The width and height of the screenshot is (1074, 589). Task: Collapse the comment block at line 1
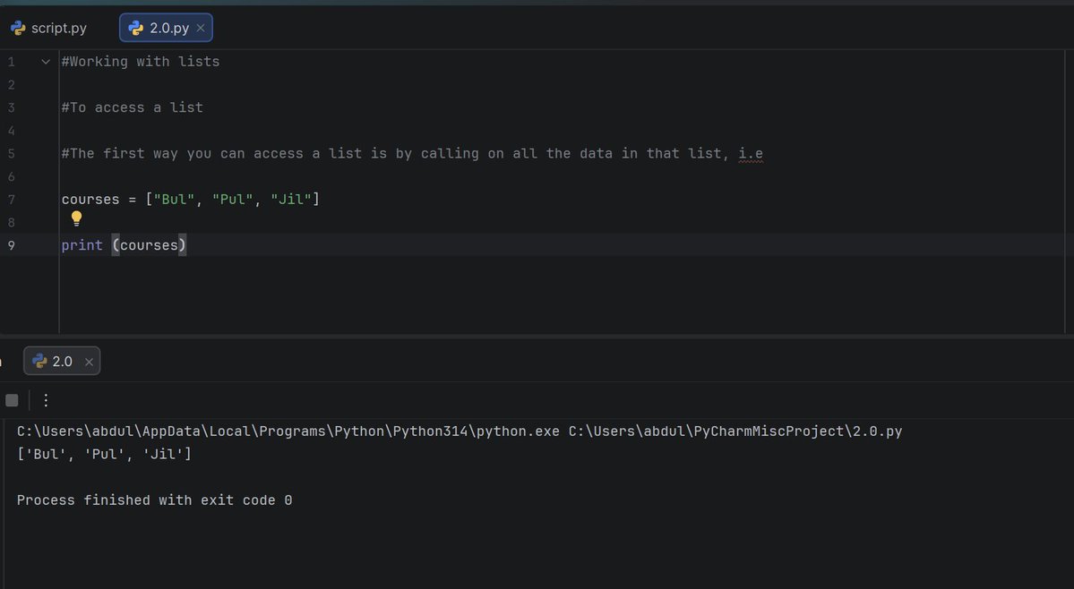click(45, 62)
